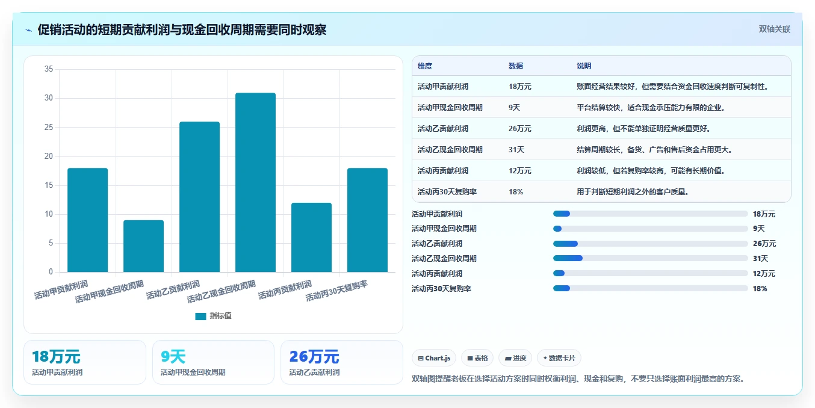
Task: Click the 活动丙贡献利润 progress bar
Action: (650, 273)
